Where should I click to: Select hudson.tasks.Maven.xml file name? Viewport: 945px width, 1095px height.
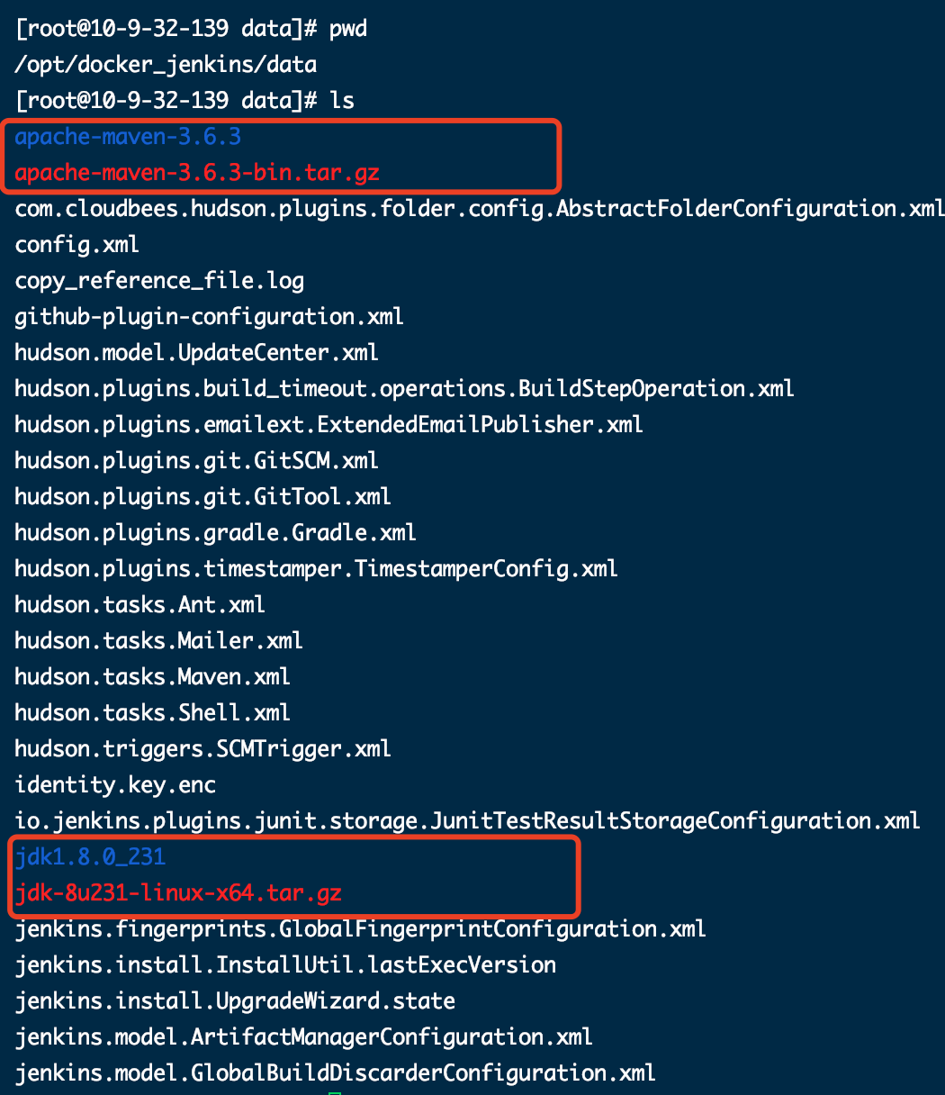click(153, 677)
